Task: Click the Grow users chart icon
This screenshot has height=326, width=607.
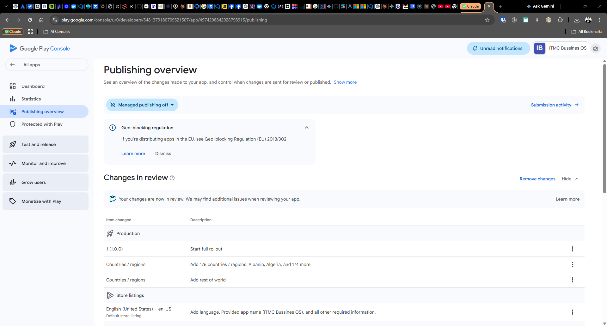Action: click(13, 182)
